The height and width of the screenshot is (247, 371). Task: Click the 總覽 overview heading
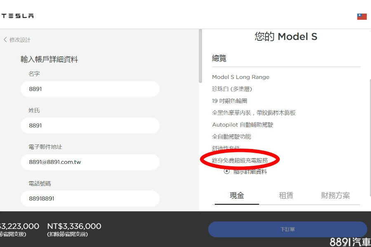219,58
